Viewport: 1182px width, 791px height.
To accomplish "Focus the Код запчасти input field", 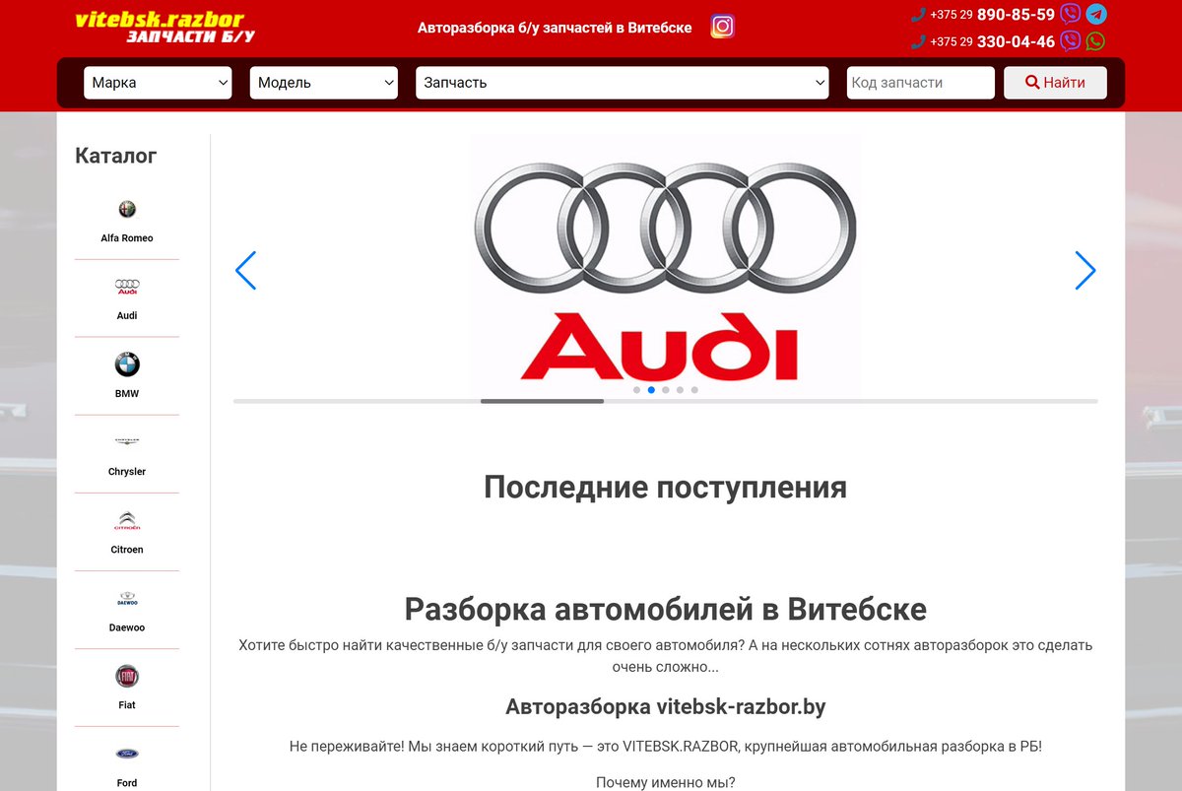I will [x=920, y=83].
